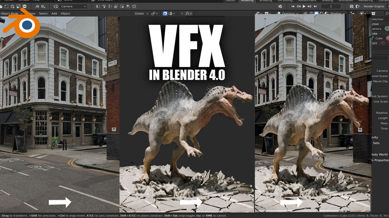Open the Global transform orientation dropdown
This screenshot has height=218, width=389.
(141, 14)
